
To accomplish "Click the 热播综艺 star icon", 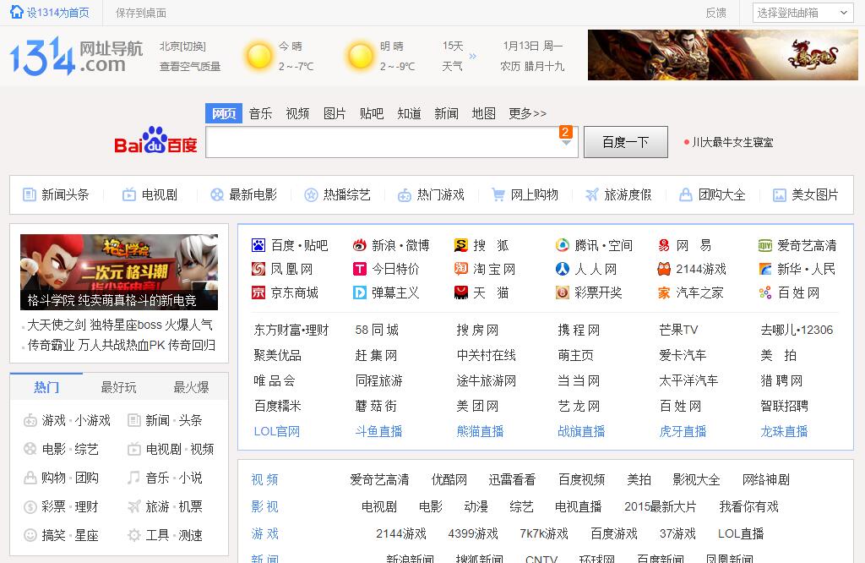I will pos(311,194).
